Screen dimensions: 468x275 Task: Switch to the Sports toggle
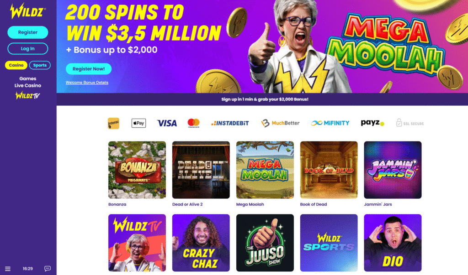[x=40, y=65]
